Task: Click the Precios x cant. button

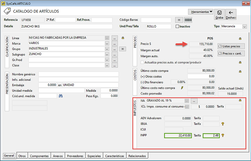Action: point(231,54)
